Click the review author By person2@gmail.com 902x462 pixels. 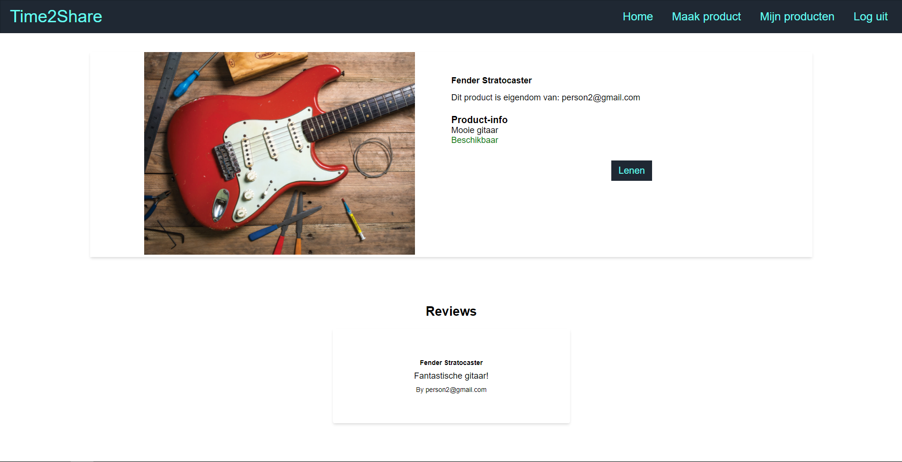(x=451, y=390)
